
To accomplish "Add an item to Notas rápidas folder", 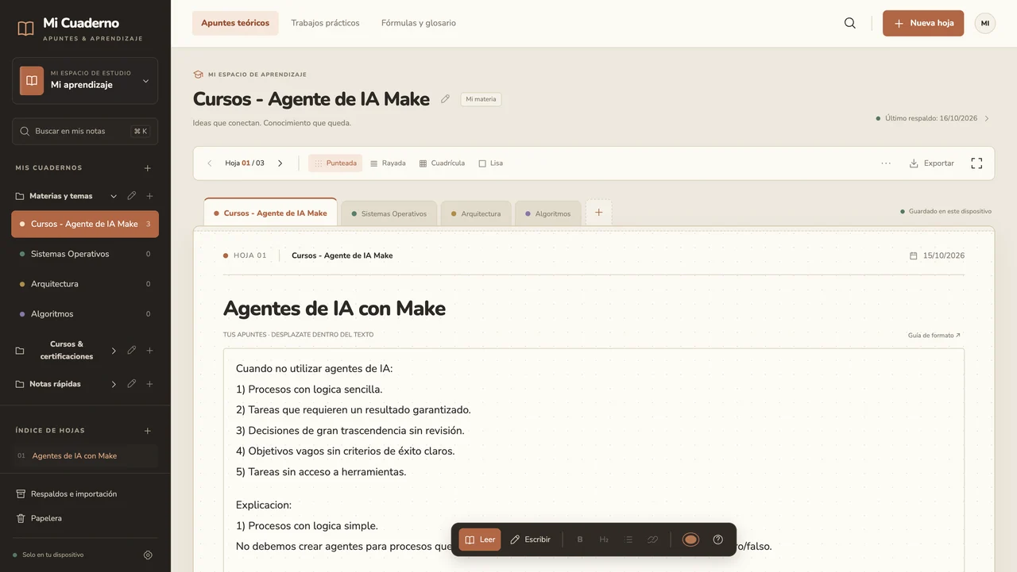I will pos(149,384).
